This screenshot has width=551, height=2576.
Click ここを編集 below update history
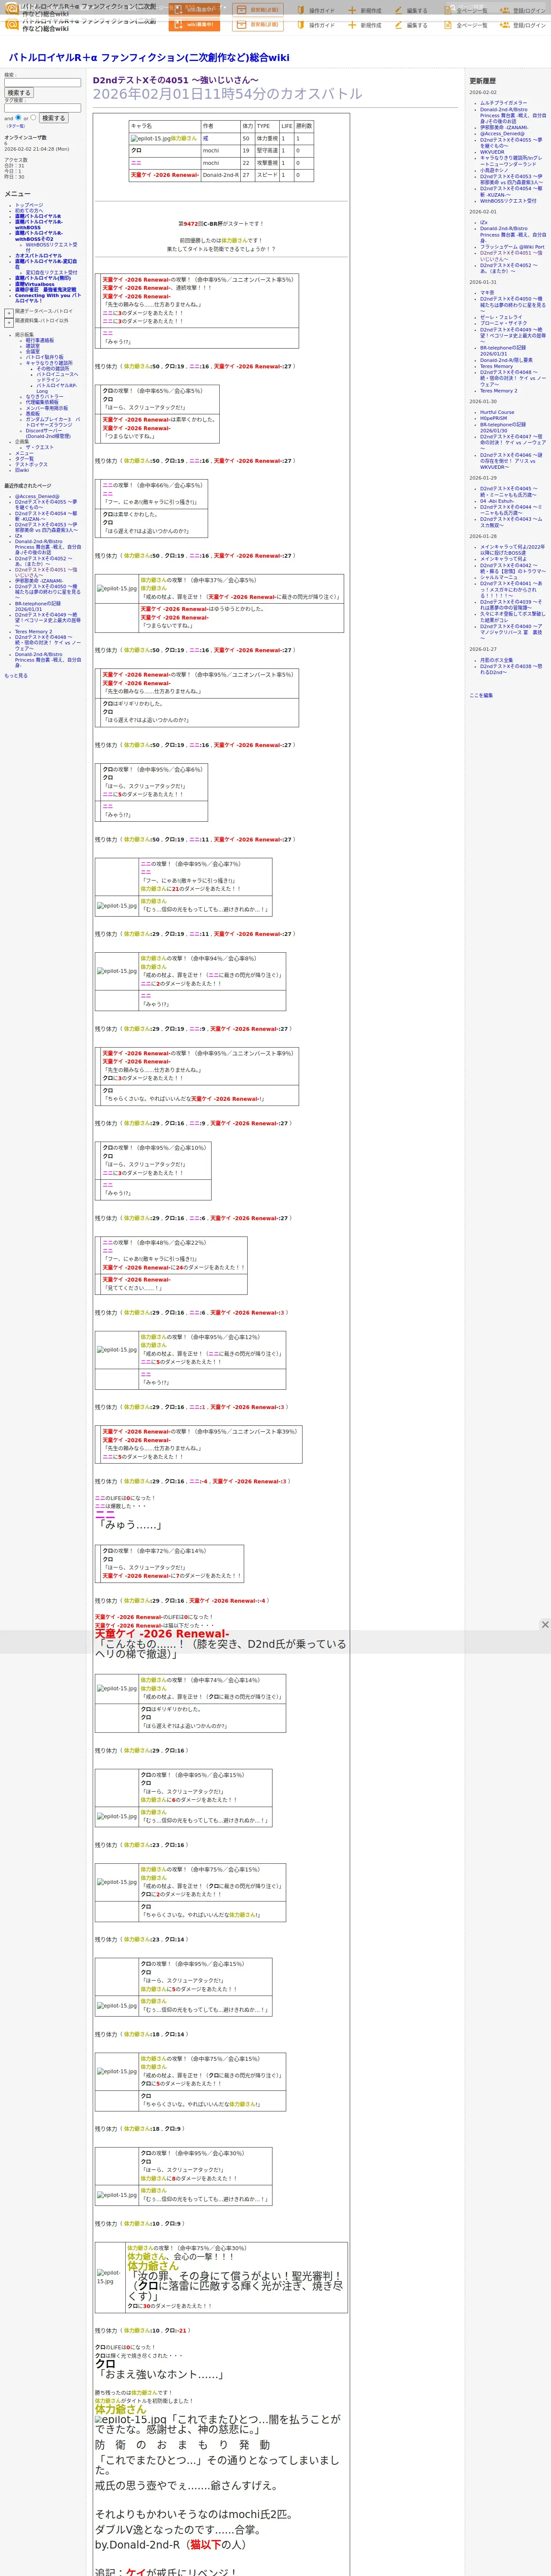481,695
